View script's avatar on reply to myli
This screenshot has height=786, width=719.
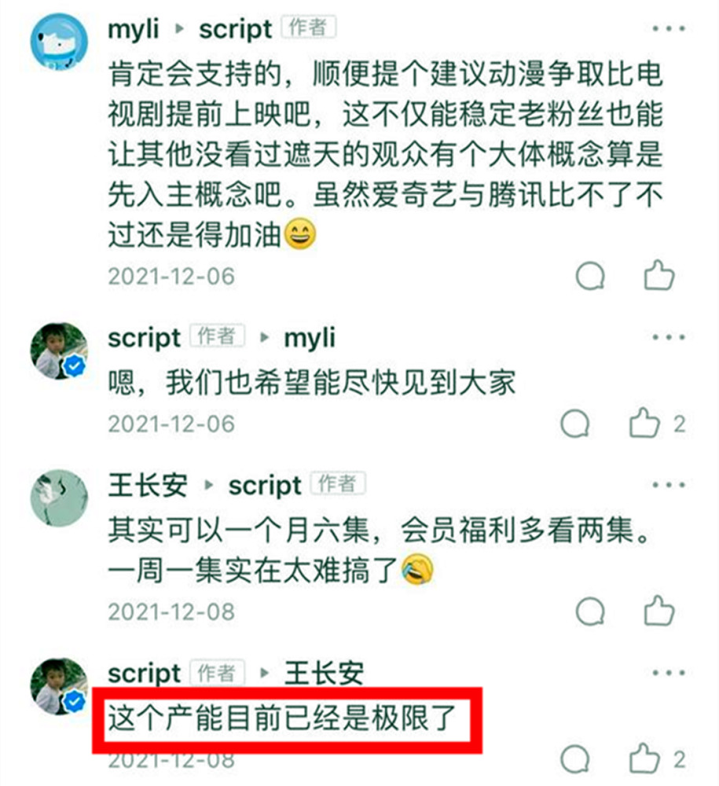pos(59,351)
